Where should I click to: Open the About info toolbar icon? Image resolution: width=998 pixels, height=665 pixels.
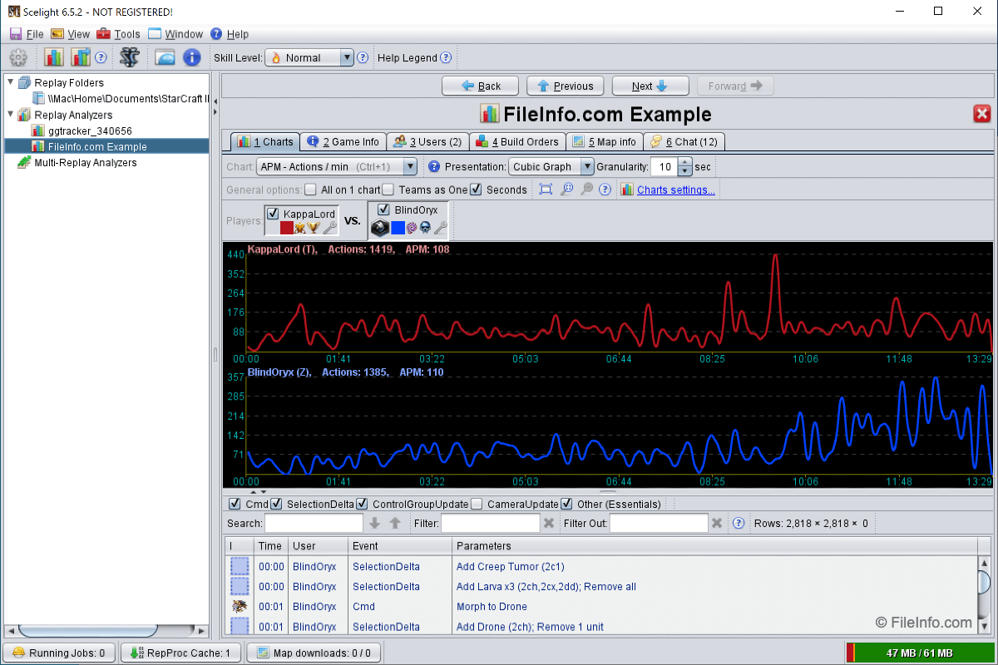coord(191,57)
